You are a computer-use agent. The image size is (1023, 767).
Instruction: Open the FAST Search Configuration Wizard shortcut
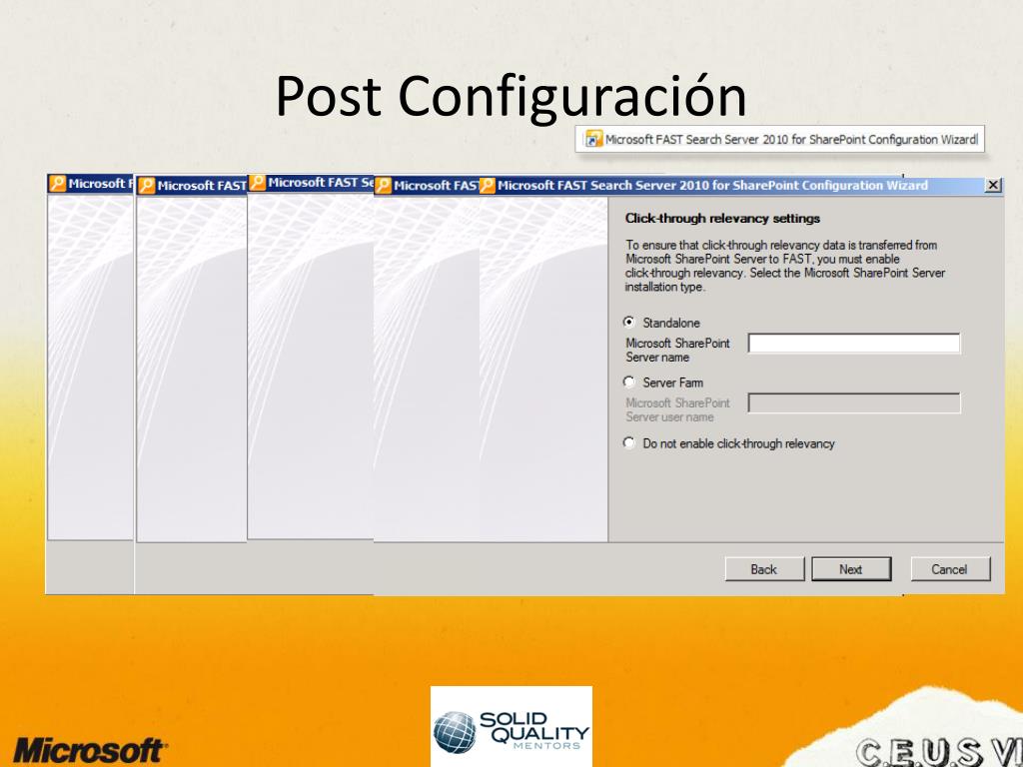[779, 140]
